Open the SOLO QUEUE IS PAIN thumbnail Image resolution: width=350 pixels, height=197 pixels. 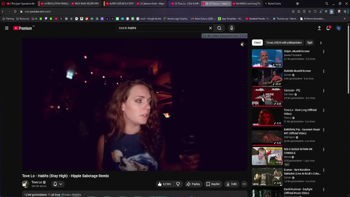pyautogui.click(x=267, y=156)
